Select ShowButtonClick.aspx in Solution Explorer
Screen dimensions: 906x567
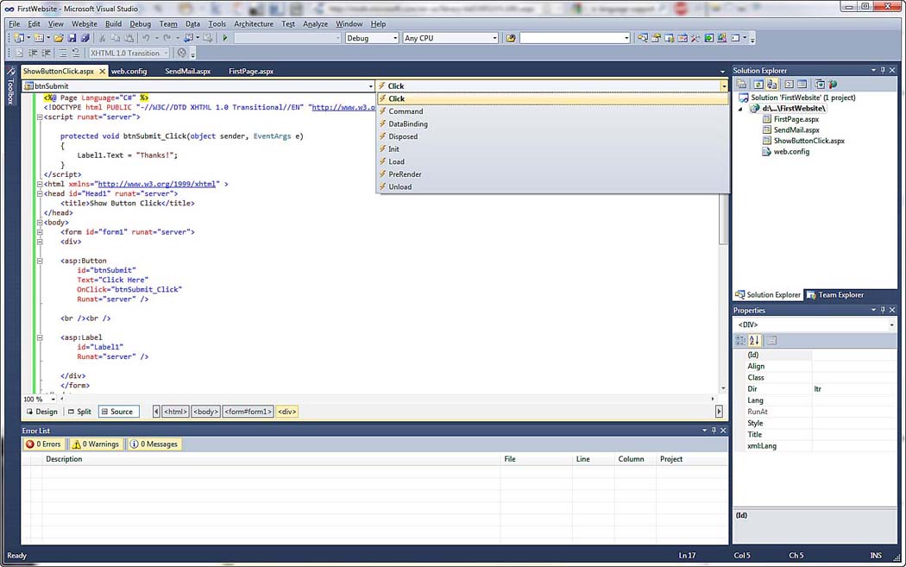click(809, 141)
